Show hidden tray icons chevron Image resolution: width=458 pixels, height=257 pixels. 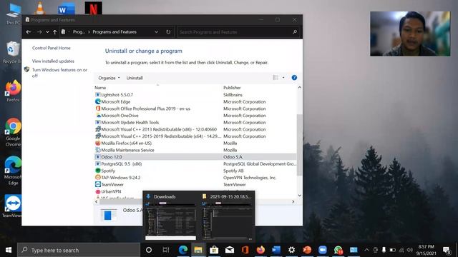367,250
